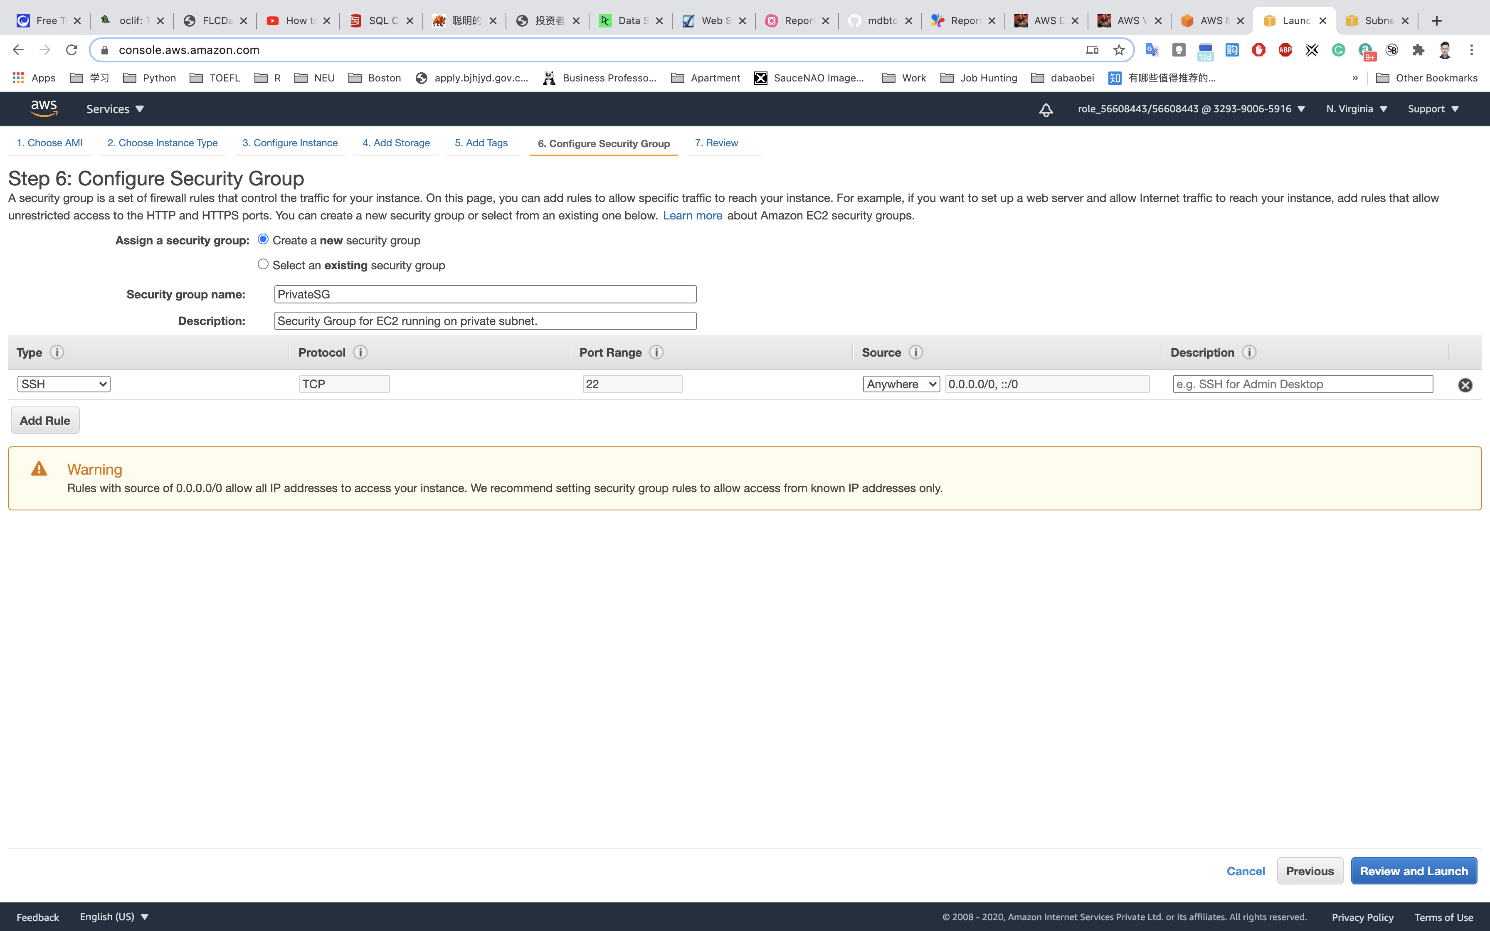Click the Security group name field
Image resolution: width=1490 pixels, height=931 pixels.
pos(485,294)
